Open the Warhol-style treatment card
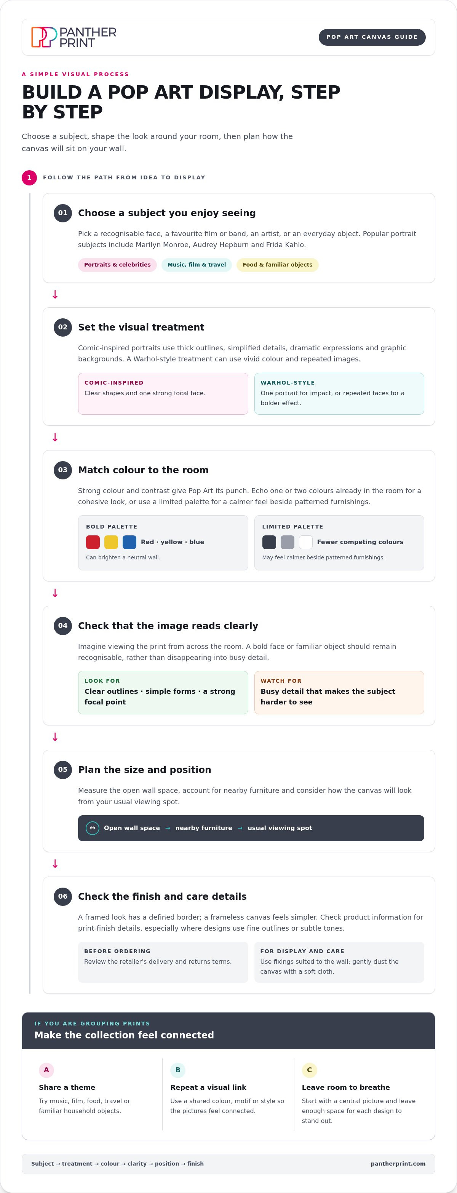The width and height of the screenshot is (457, 1193). tap(339, 394)
